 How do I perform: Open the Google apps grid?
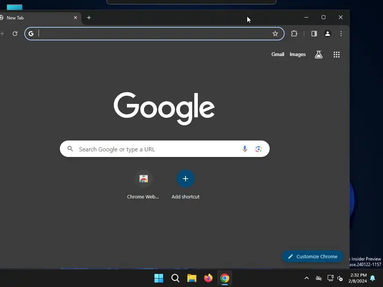336,55
